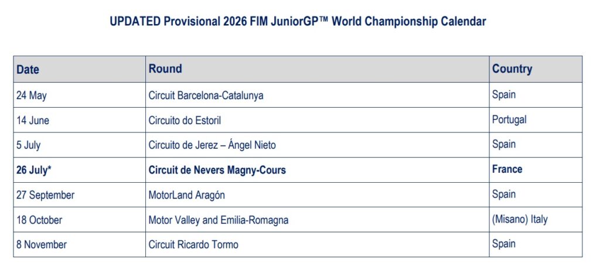Select the Circuito do Estoril cell
600x270 pixels.
pyautogui.click(x=185, y=120)
